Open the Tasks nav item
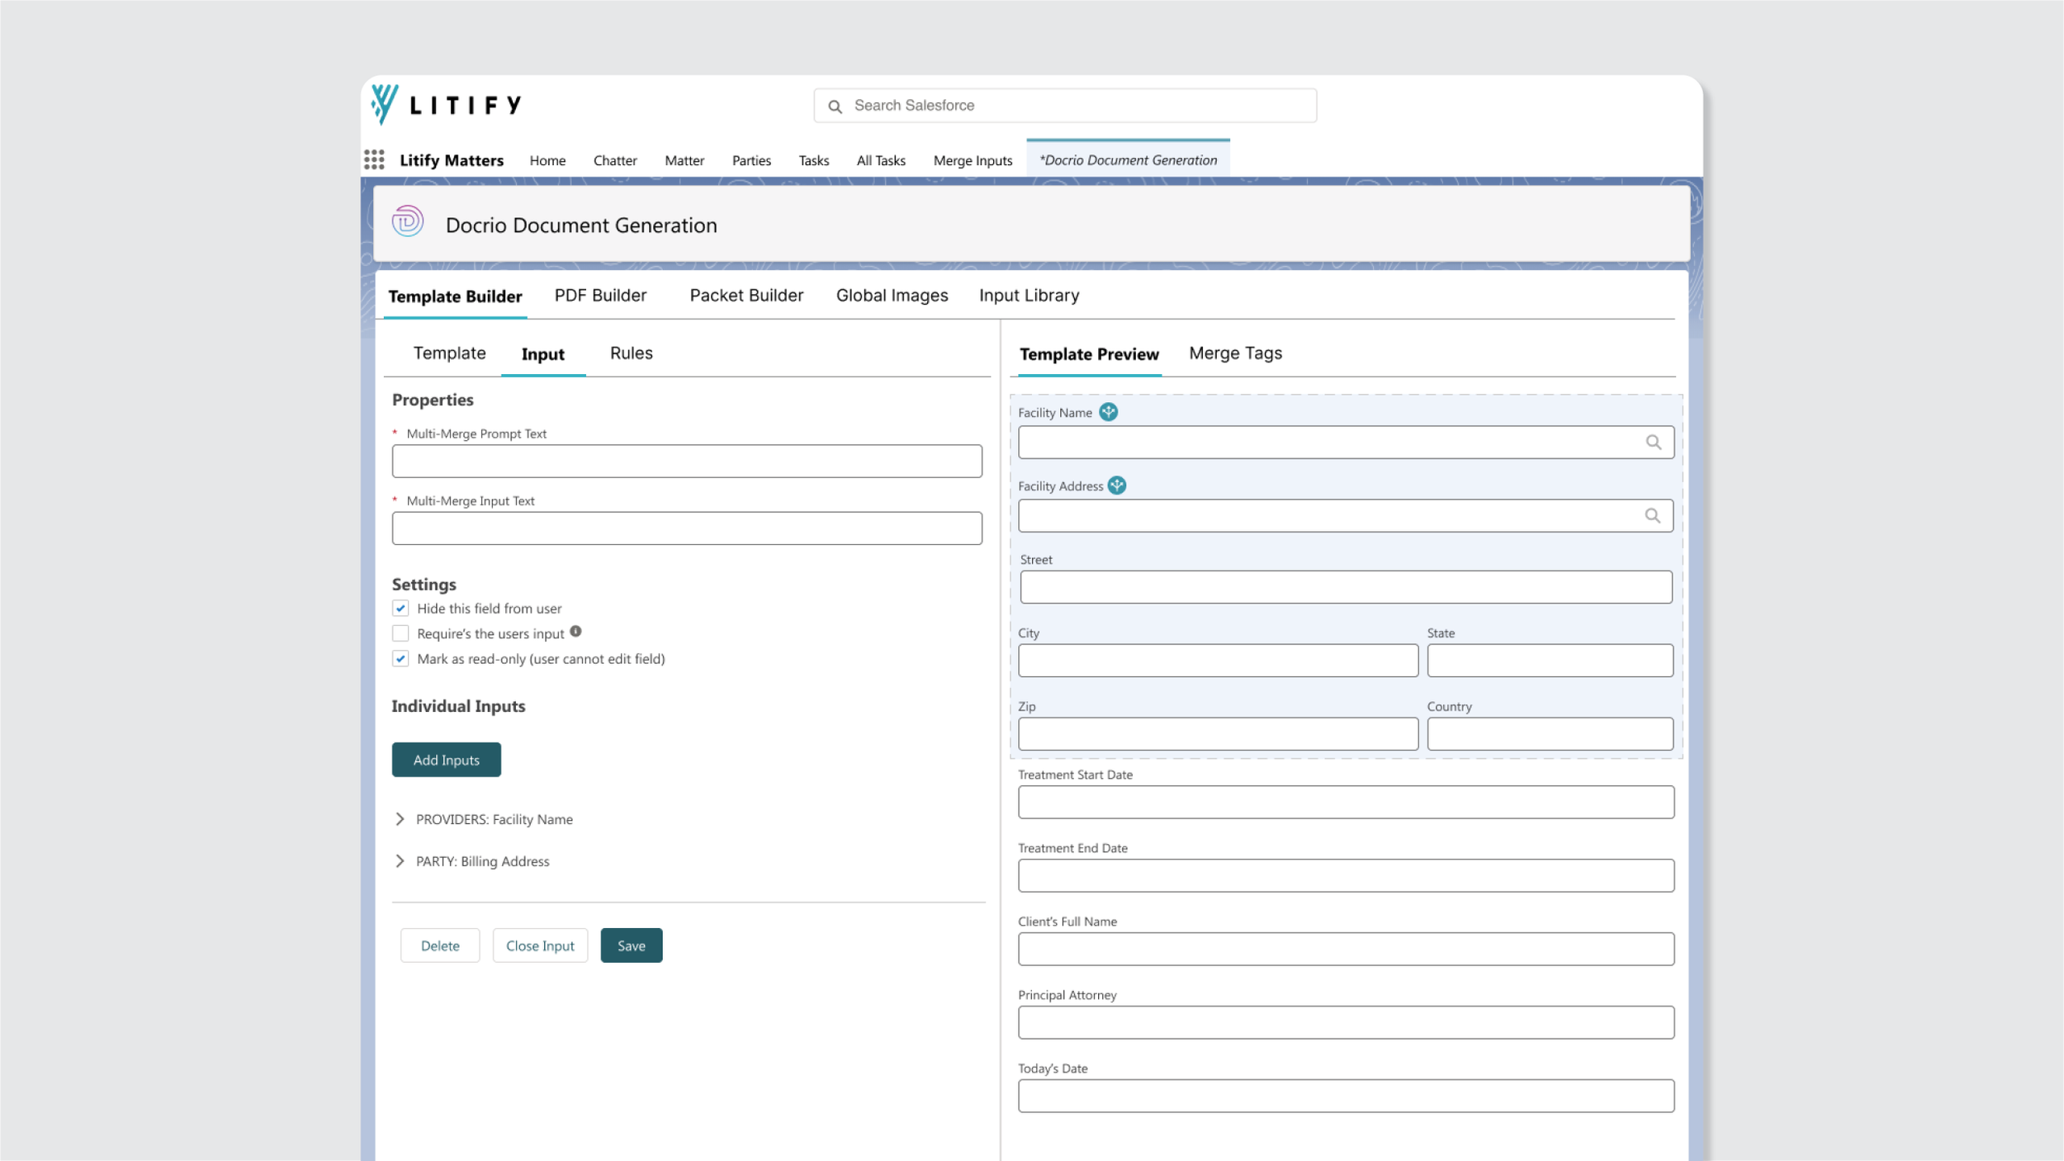 coord(814,160)
